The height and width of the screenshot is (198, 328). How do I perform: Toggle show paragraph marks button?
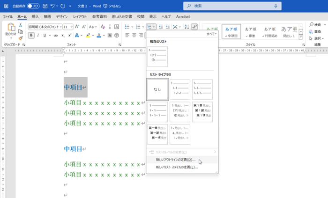tap(195, 27)
